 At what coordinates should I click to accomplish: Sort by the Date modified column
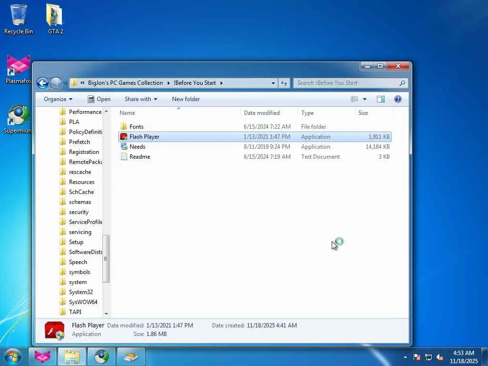262,113
